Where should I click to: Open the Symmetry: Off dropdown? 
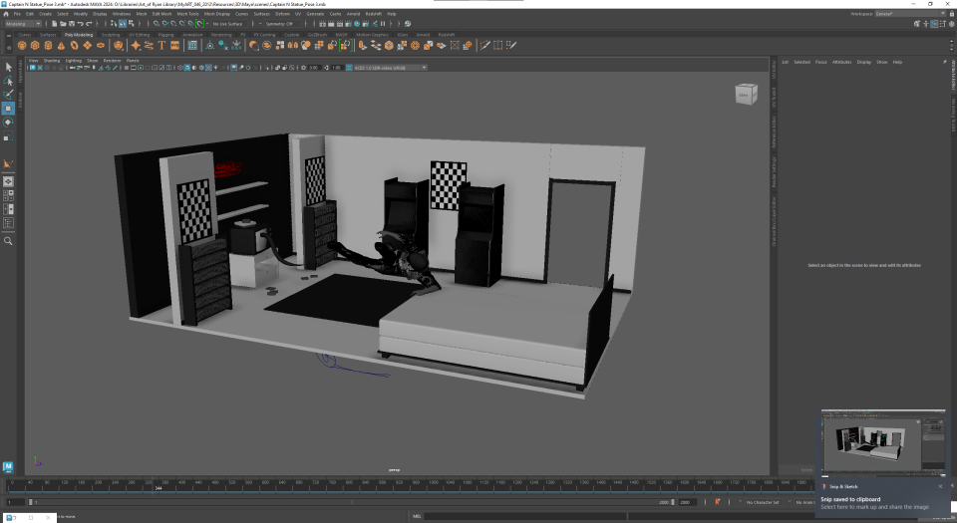point(282,24)
